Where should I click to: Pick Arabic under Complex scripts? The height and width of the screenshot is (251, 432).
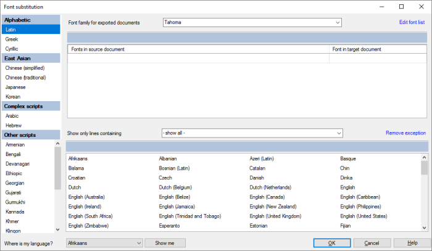point(12,115)
